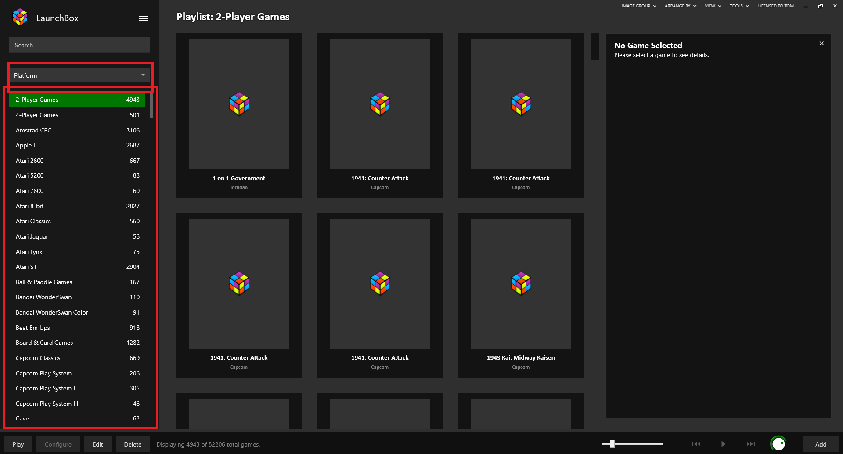Select Amstrad CPC platform
This screenshot has height=454, width=843.
click(77, 130)
